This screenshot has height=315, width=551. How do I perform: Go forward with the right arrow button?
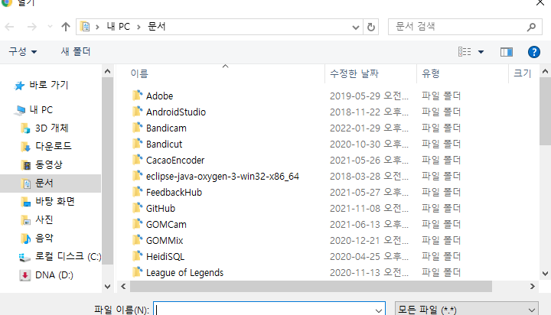(32, 27)
